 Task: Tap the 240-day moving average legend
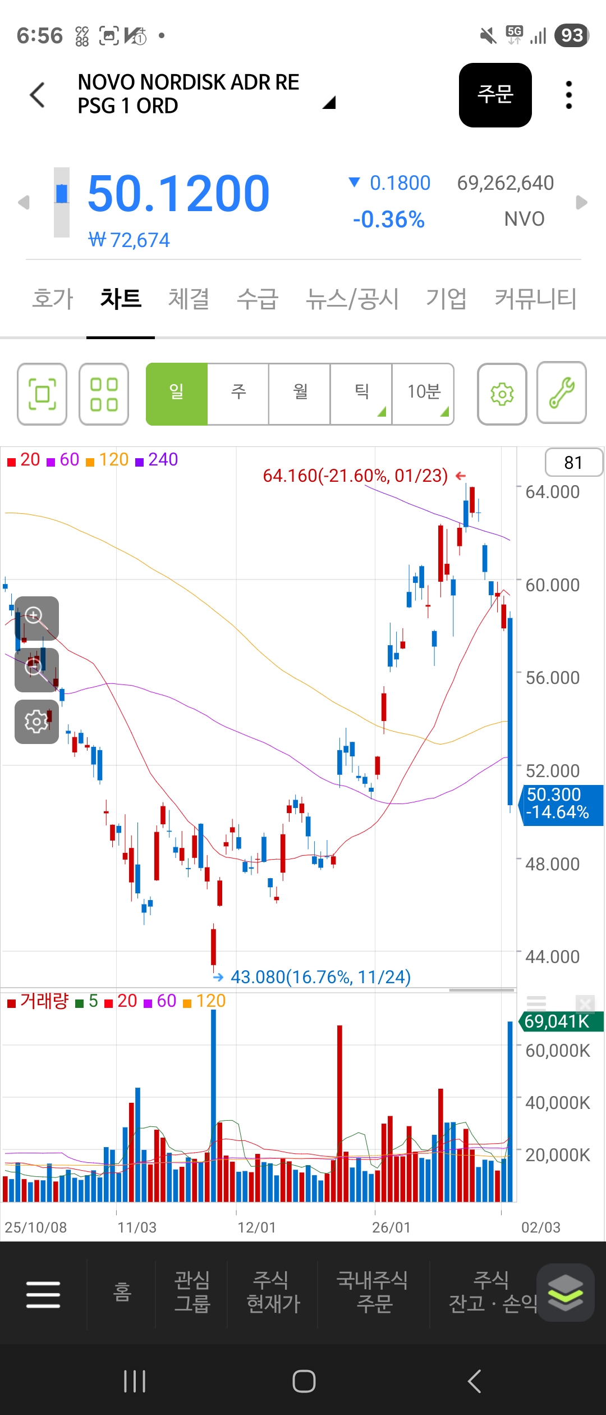tap(157, 460)
